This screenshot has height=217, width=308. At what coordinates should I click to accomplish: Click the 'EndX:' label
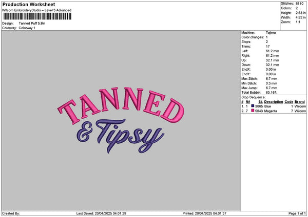[246, 70]
